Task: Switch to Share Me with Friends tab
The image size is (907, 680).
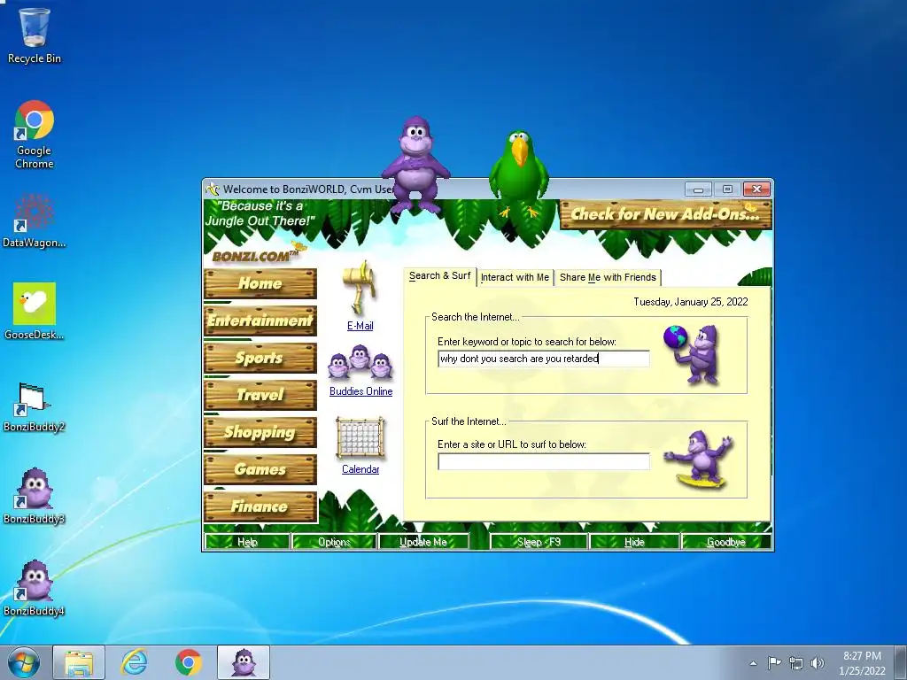Action: point(608,277)
